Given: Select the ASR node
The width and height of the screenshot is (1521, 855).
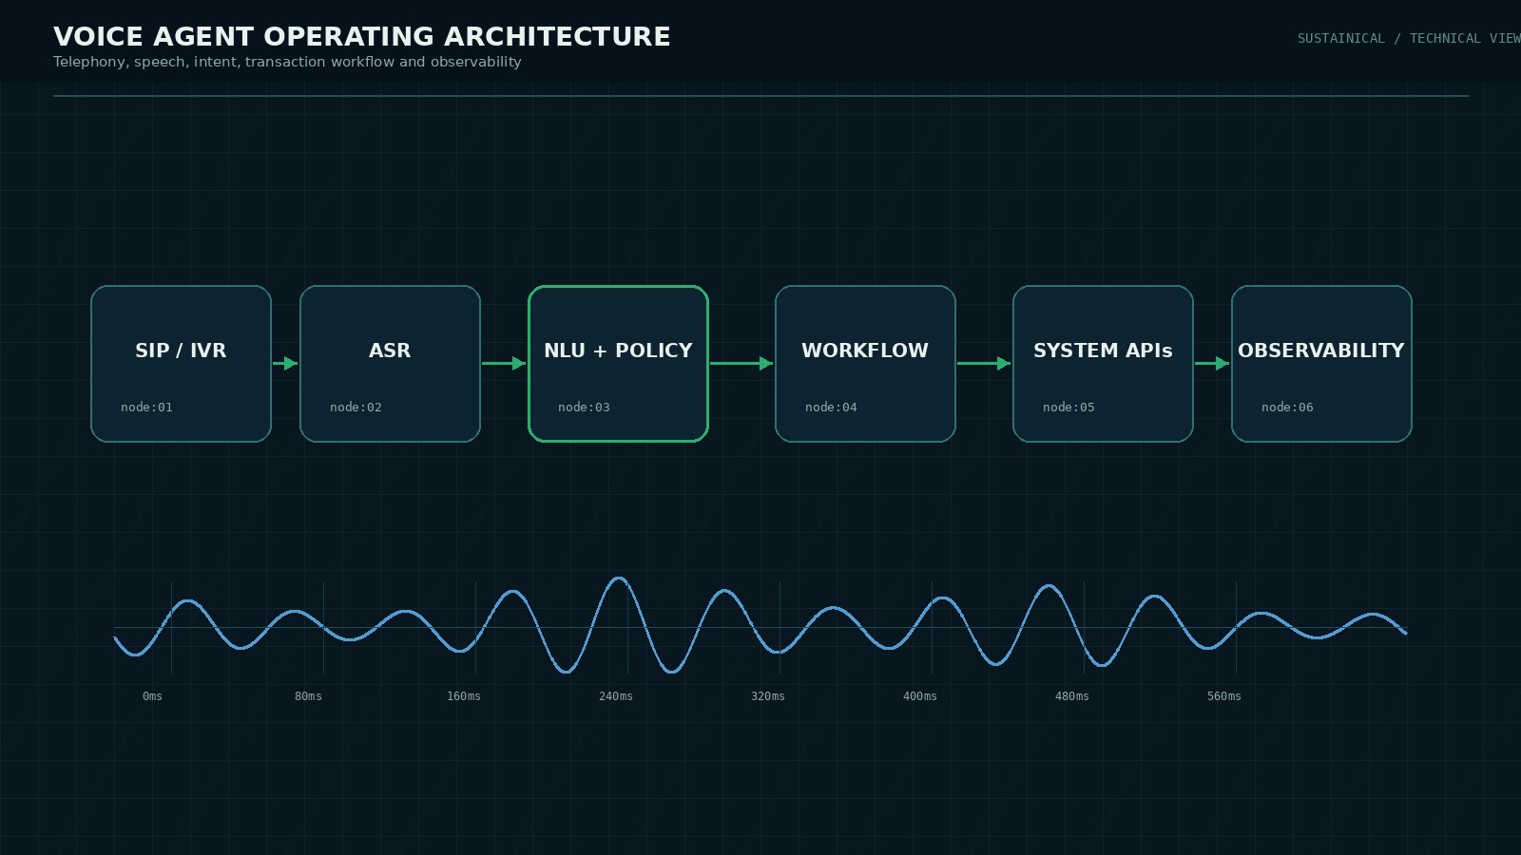Looking at the screenshot, I should [x=391, y=363].
